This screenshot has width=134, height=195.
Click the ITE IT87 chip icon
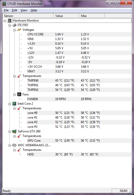click(x=14, y=25)
